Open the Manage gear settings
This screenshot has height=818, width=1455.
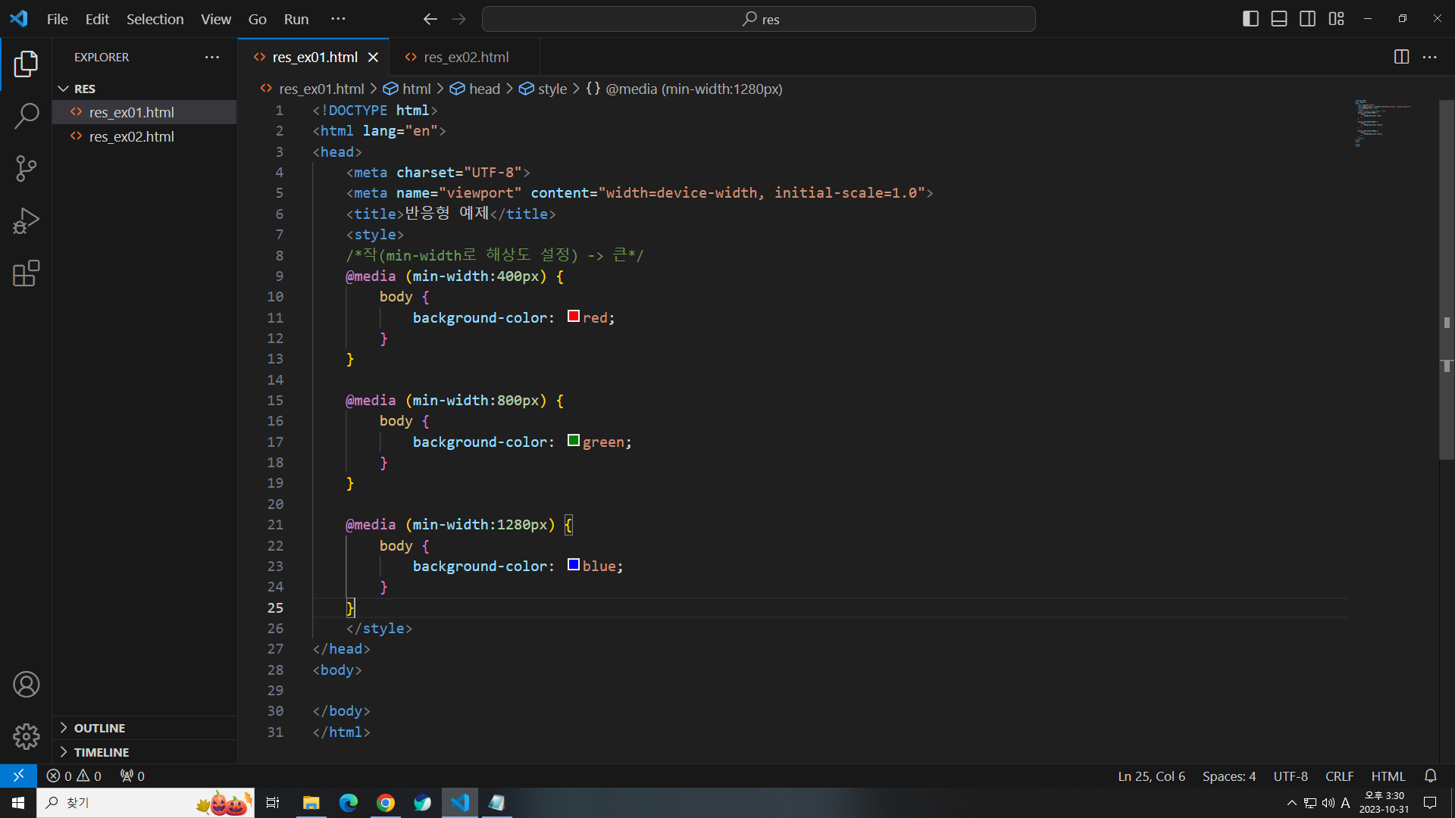click(x=26, y=736)
